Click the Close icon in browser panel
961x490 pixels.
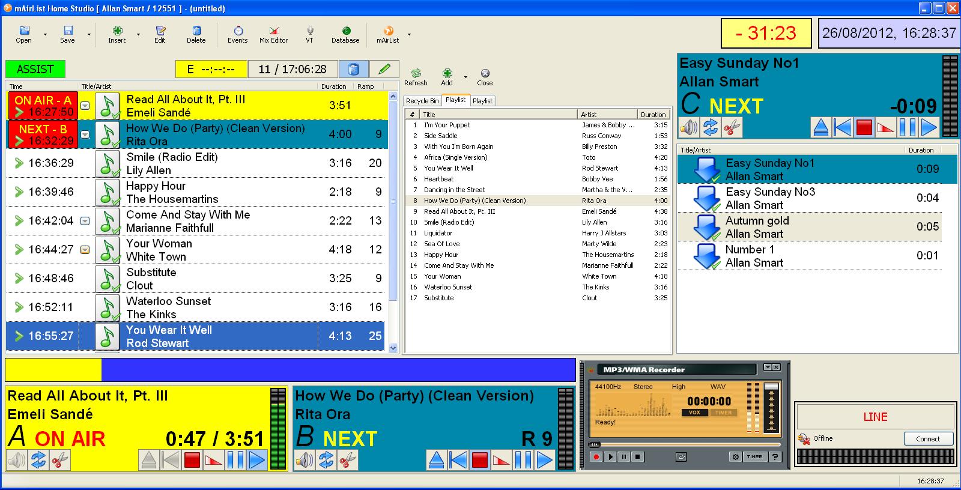[x=485, y=77]
